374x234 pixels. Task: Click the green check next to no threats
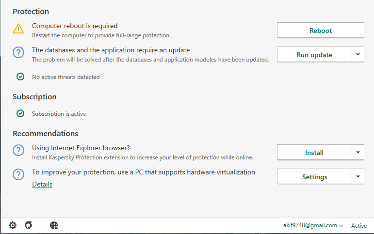(x=20, y=77)
